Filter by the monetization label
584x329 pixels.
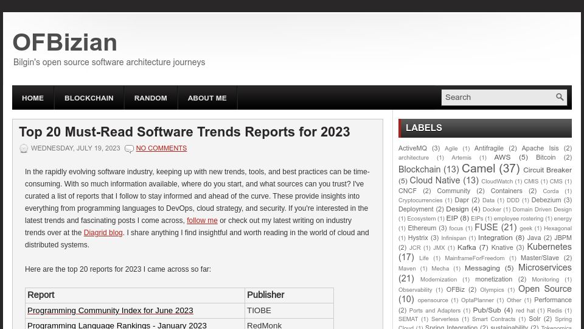tap(493, 279)
